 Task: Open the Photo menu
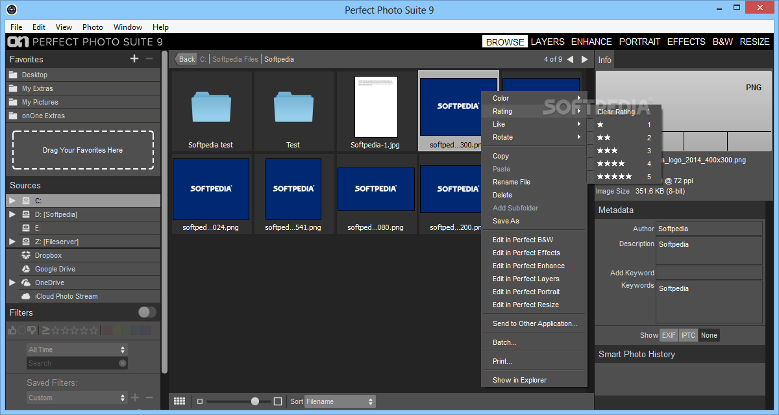tap(93, 27)
